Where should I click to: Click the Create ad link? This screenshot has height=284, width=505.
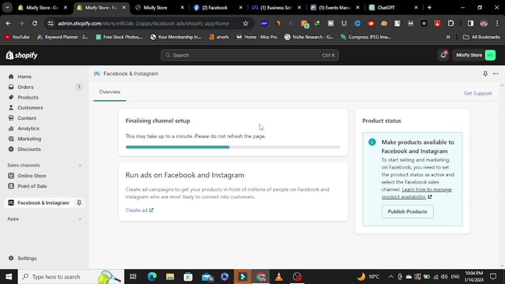[x=139, y=210]
